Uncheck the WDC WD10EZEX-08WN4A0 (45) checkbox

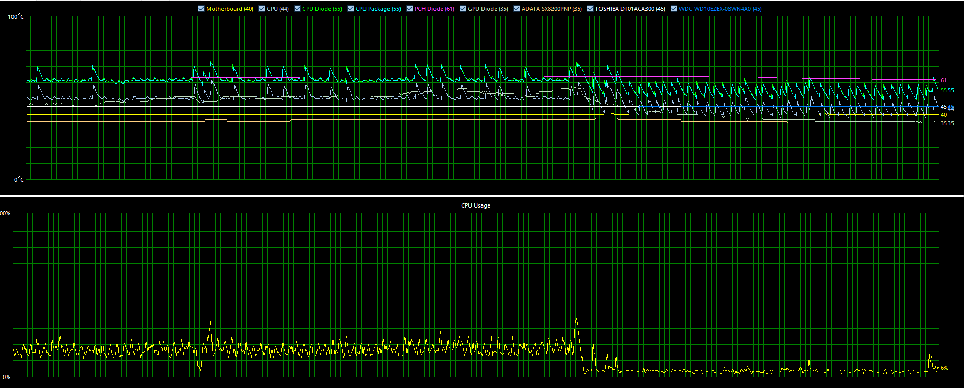click(674, 9)
